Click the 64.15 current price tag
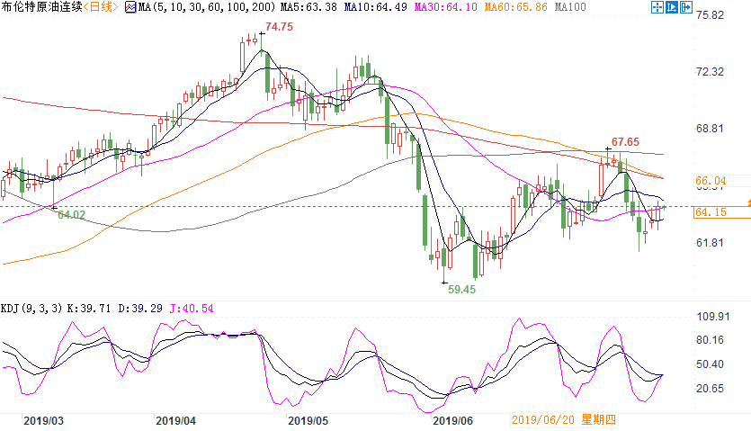 [711, 212]
